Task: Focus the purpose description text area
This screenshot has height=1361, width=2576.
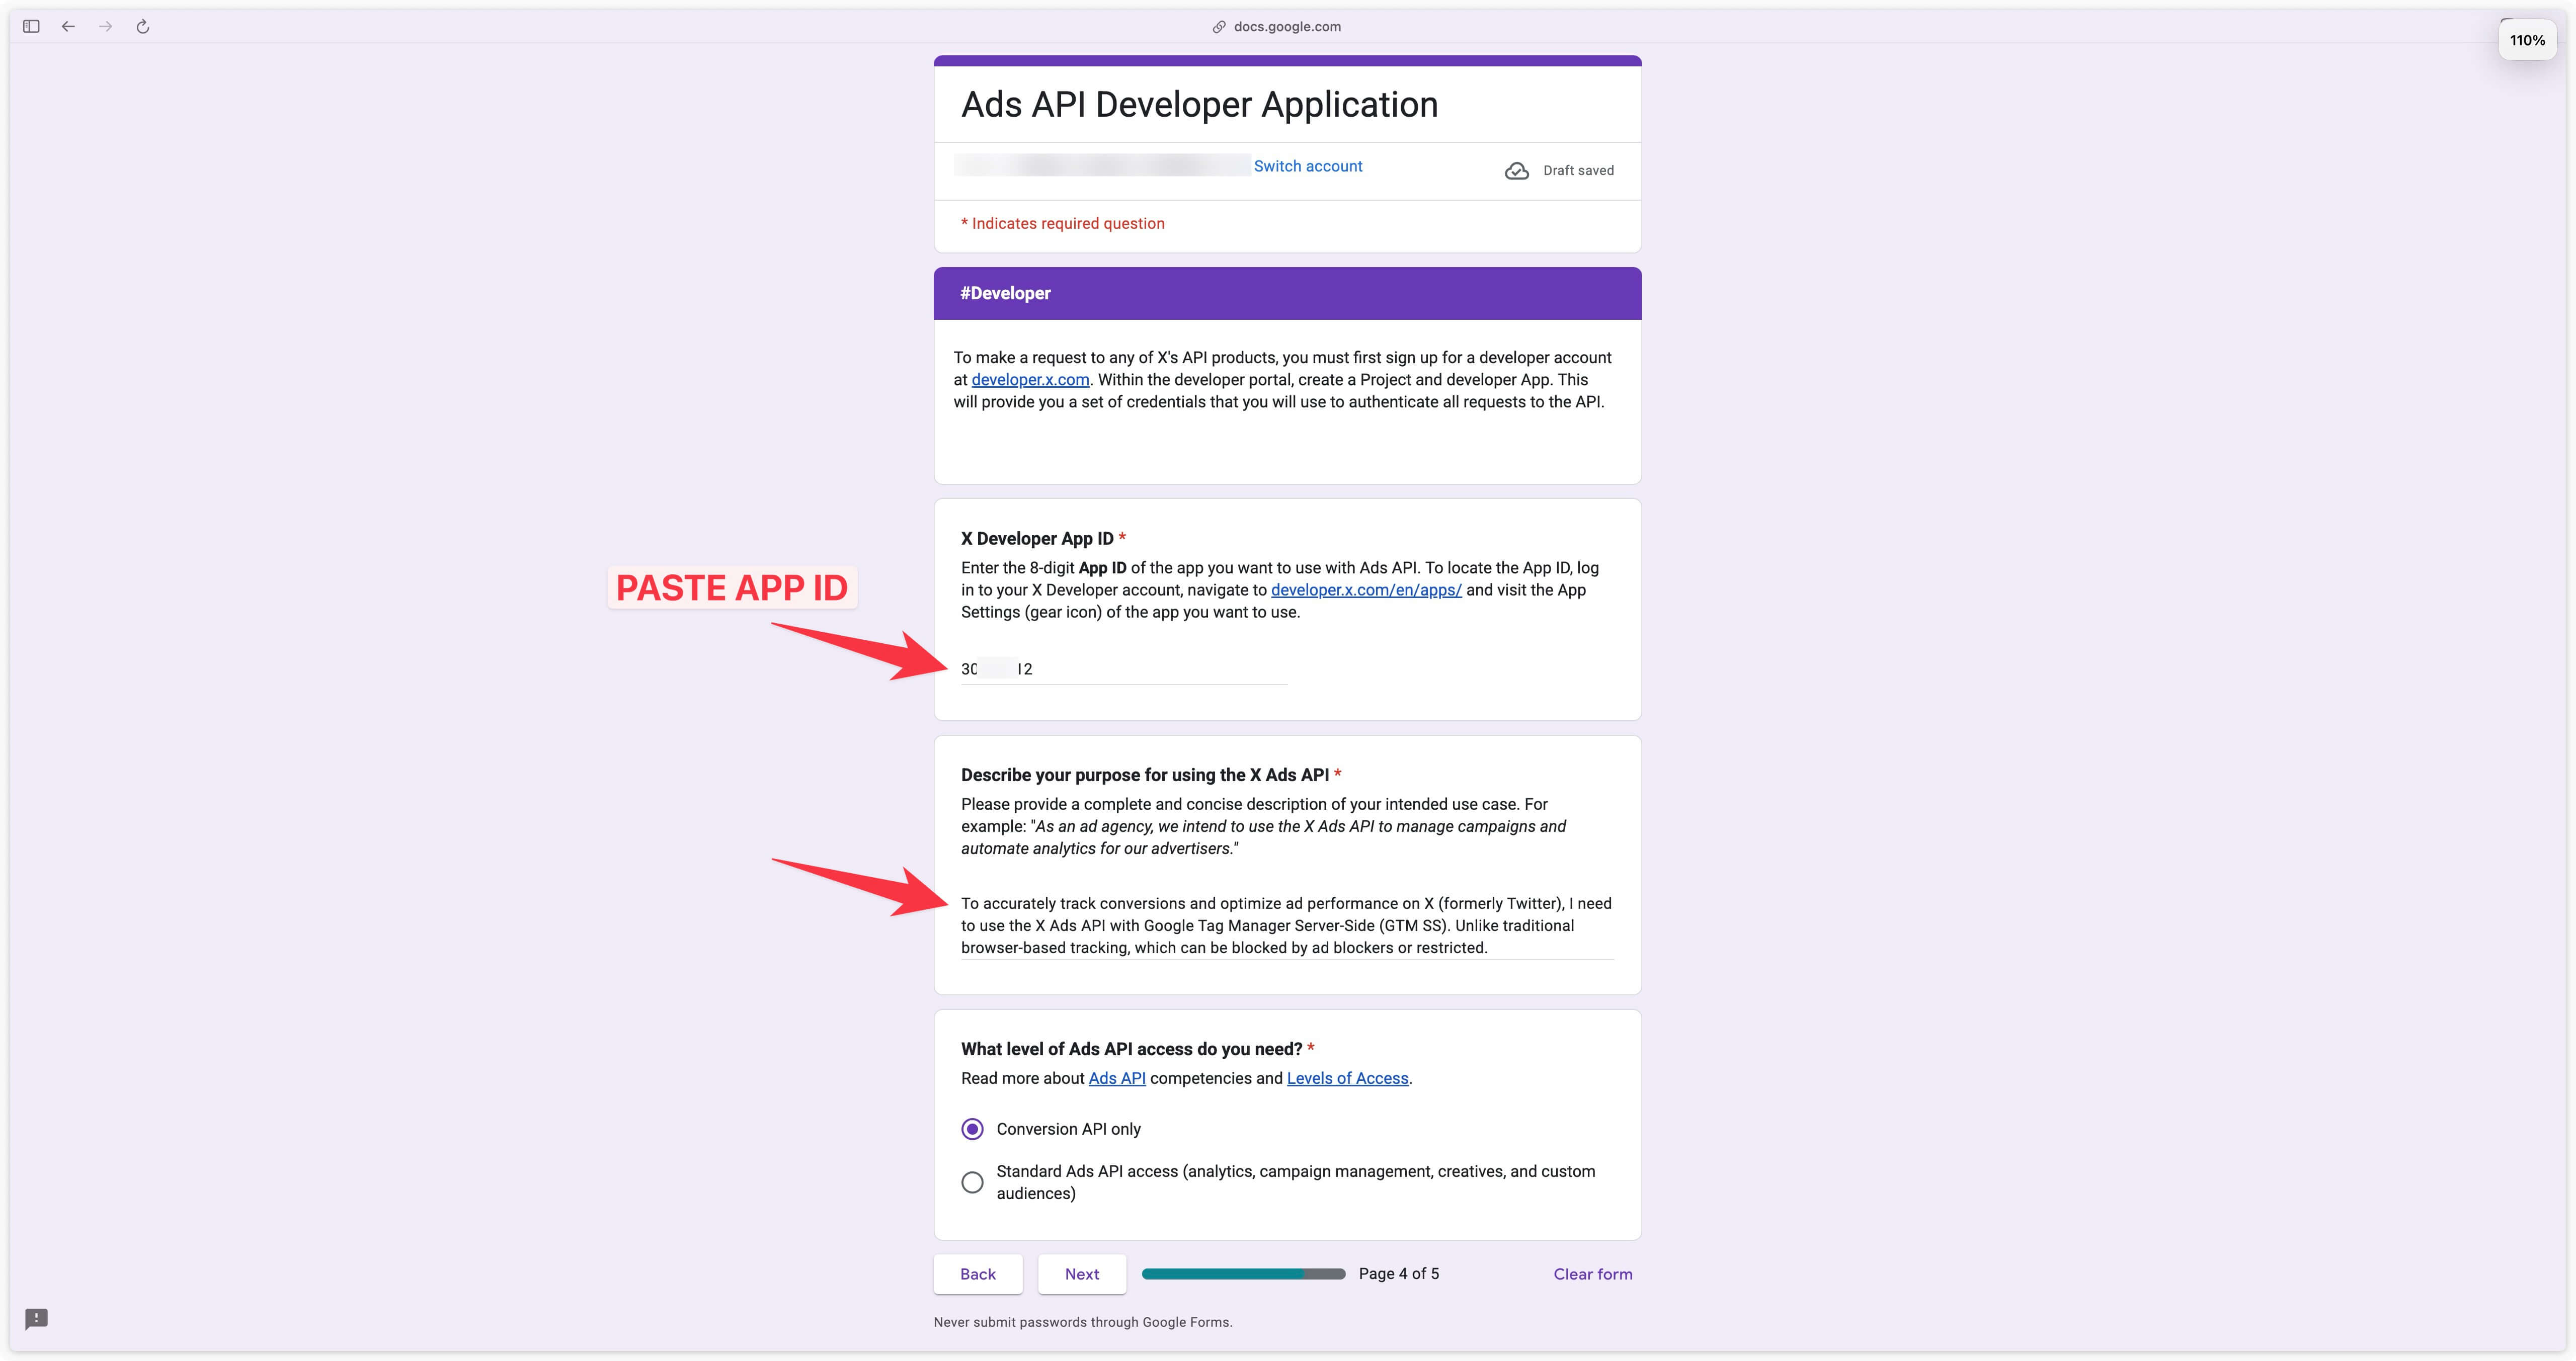Action: (x=1286, y=926)
